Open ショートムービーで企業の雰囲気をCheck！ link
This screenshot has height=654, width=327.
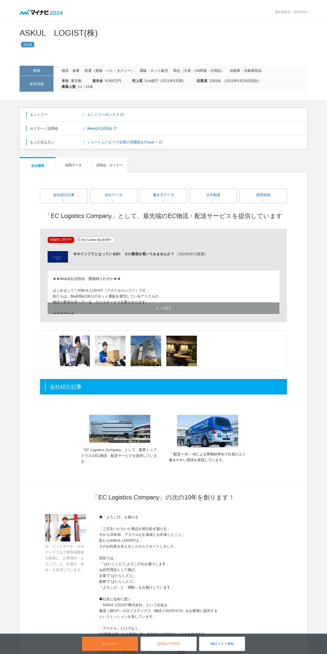[x=122, y=142]
